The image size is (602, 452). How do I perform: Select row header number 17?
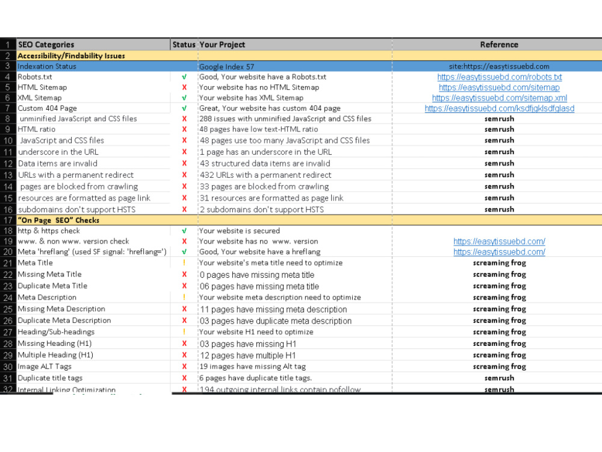pos(8,220)
